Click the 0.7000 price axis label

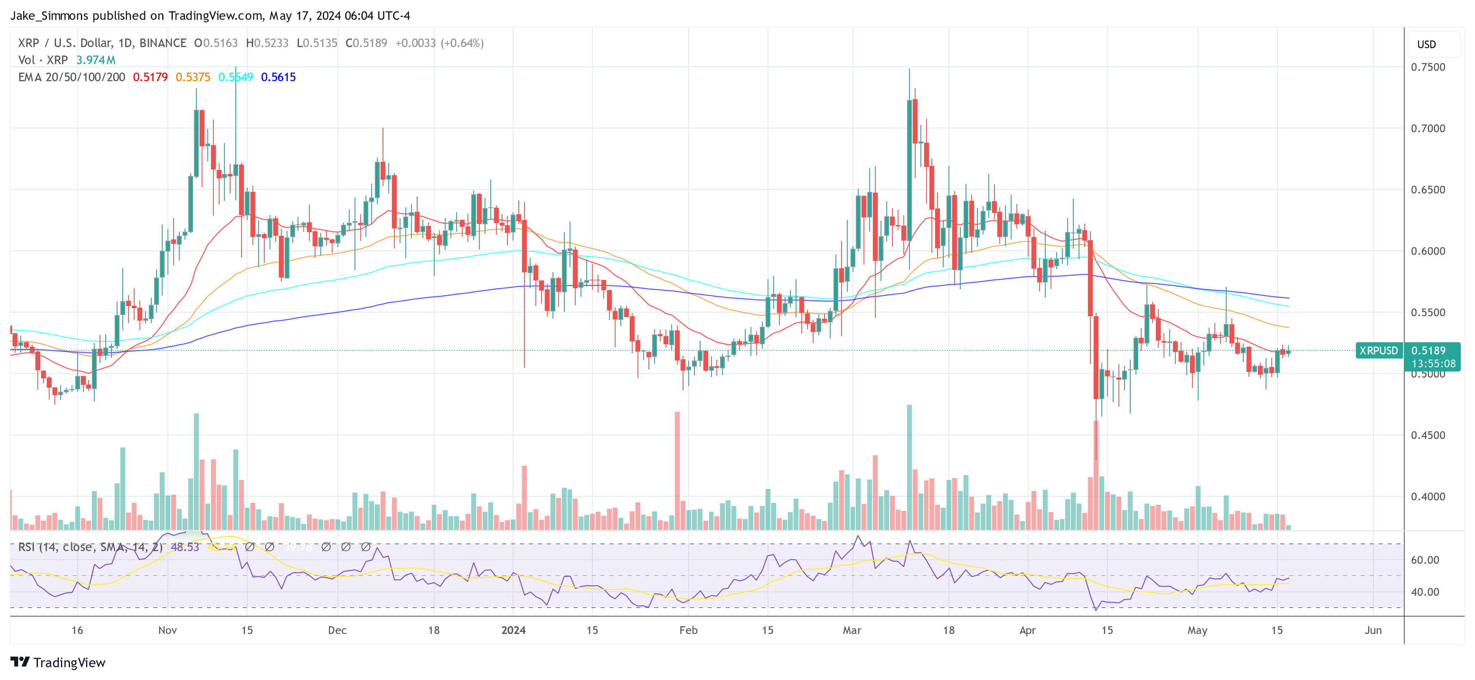coord(1428,128)
